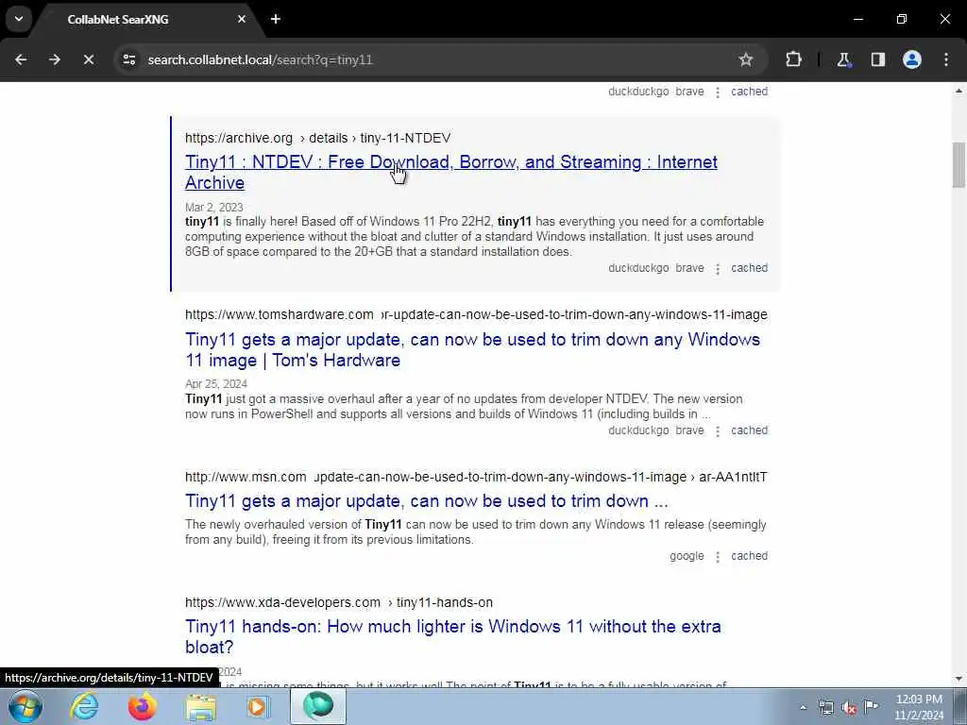Screen dimensions: 967x725
Task: Click 'brave' label on Tom's Hardware result
Action: tap(689, 430)
